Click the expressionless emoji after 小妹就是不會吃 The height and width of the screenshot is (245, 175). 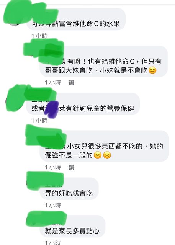(x=152, y=70)
